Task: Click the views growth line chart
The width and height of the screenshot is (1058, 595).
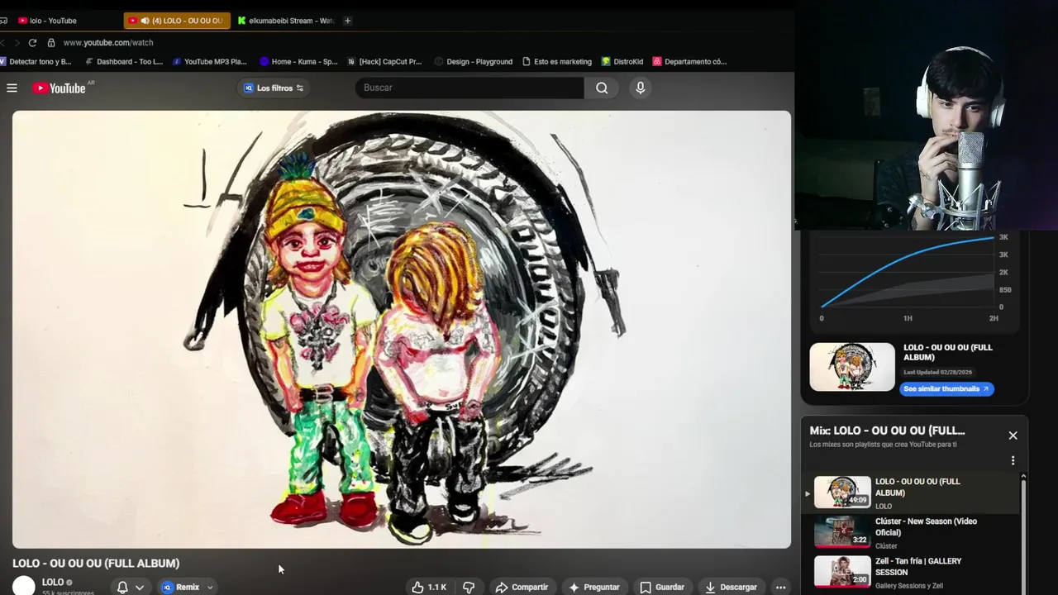Action: point(908,273)
